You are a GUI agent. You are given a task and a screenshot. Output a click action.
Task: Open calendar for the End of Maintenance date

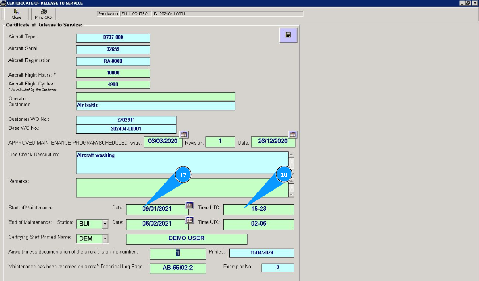(189, 220)
